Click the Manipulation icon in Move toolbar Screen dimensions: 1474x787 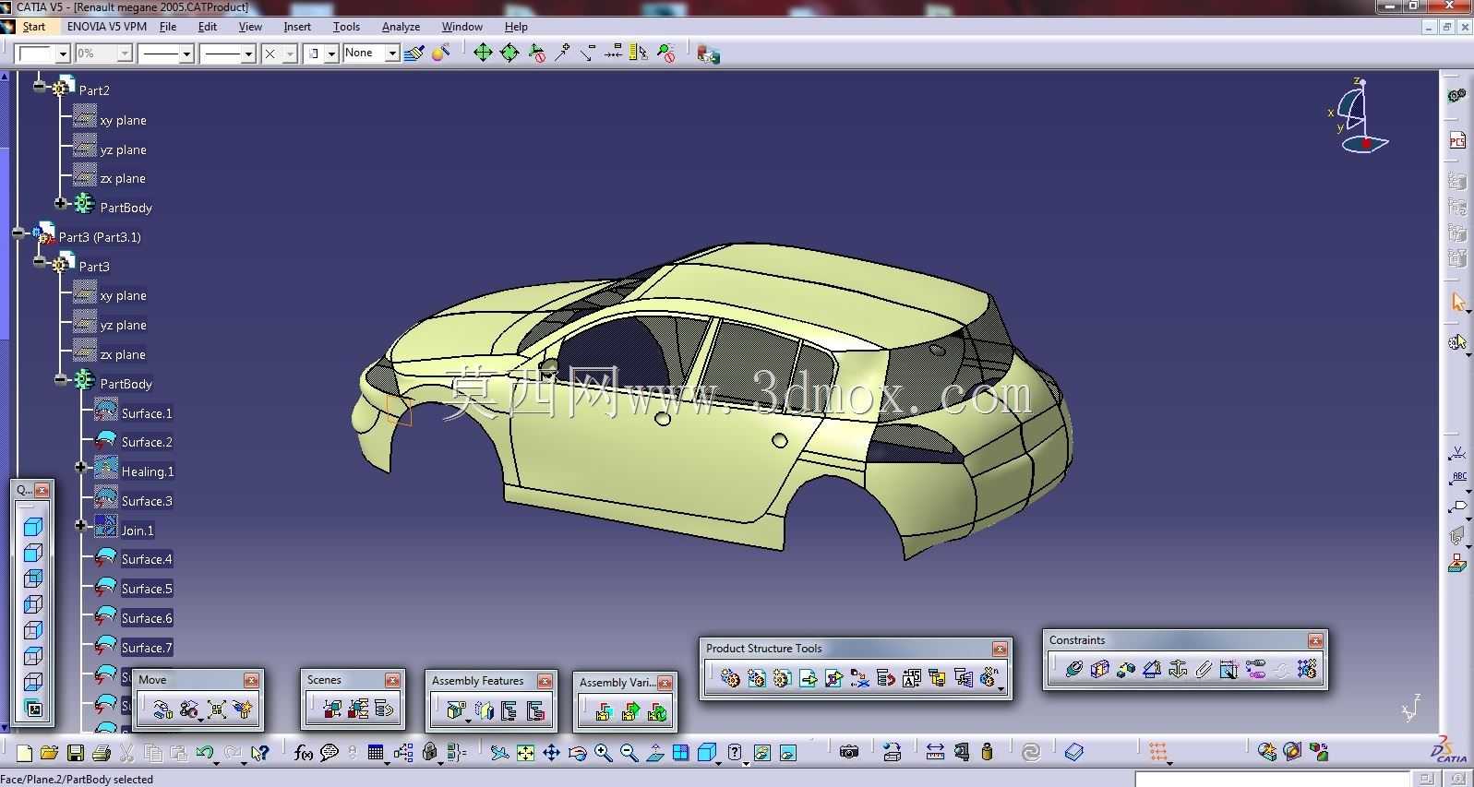click(x=162, y=709)
